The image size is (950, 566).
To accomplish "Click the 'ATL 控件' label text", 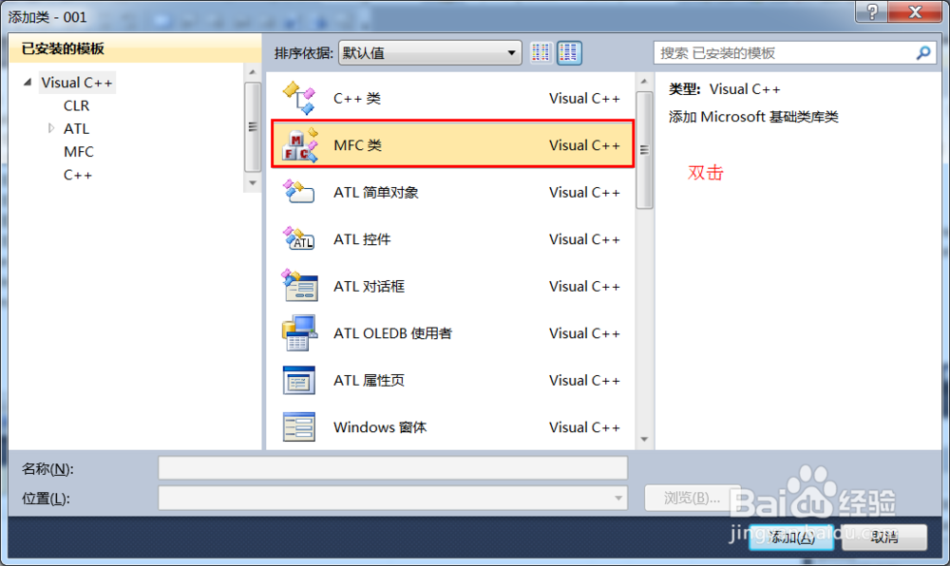I will click(362, 239).
